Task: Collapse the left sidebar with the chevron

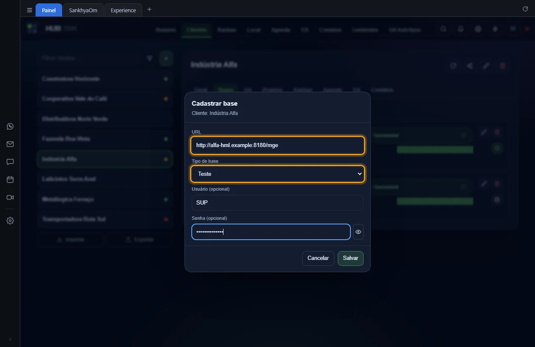Action: [10, 339]
